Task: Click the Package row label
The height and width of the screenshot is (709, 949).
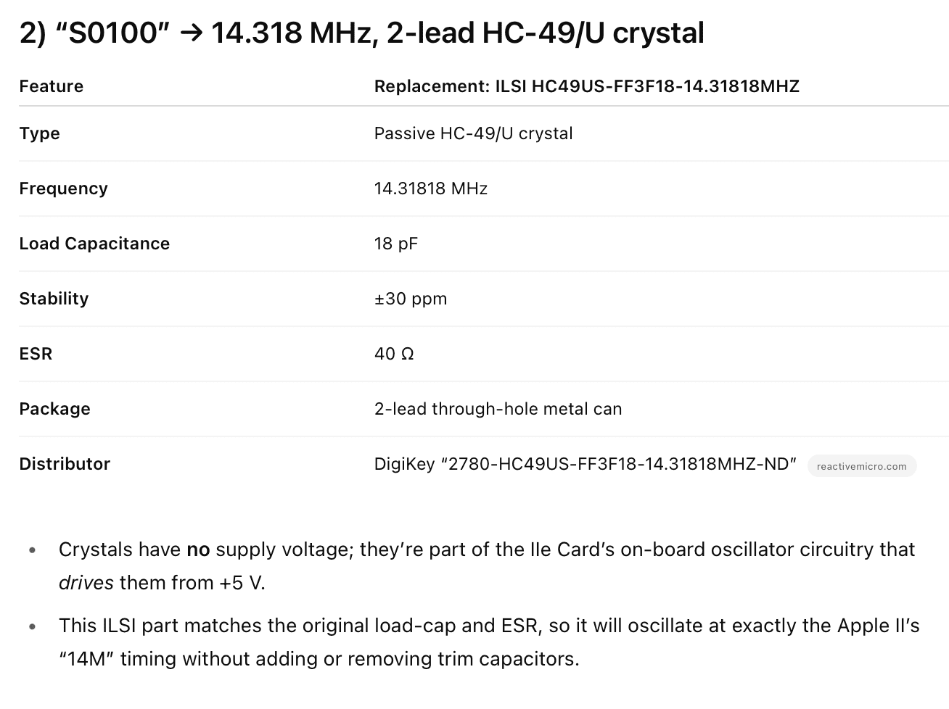Action: (54, 409)
